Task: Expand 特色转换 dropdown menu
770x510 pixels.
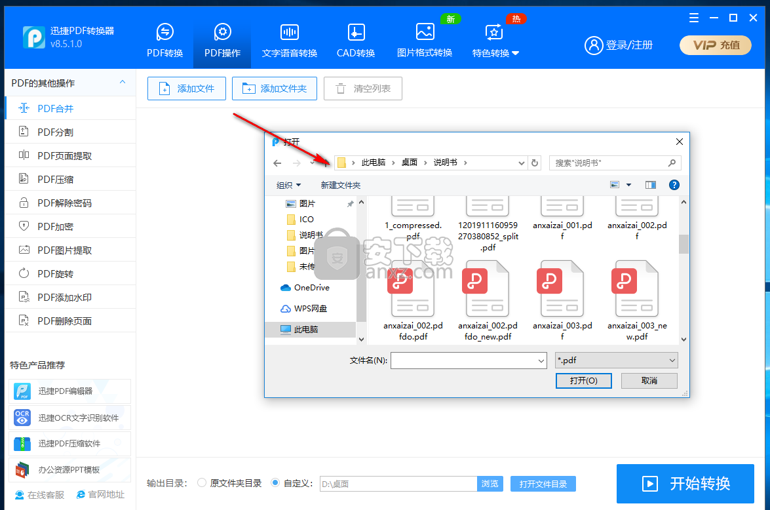Action: click(495, 40)
